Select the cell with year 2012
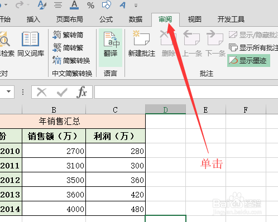The image size is (278, 222). (x=11, y=180)
